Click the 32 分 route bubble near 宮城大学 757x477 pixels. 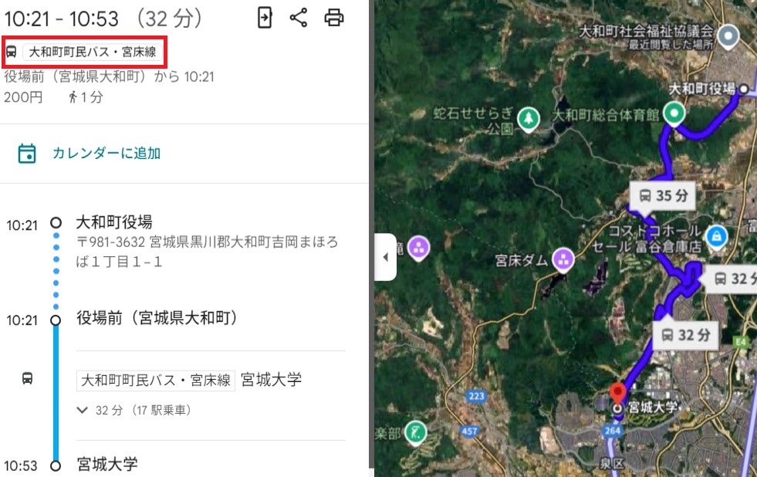[685, 335]
